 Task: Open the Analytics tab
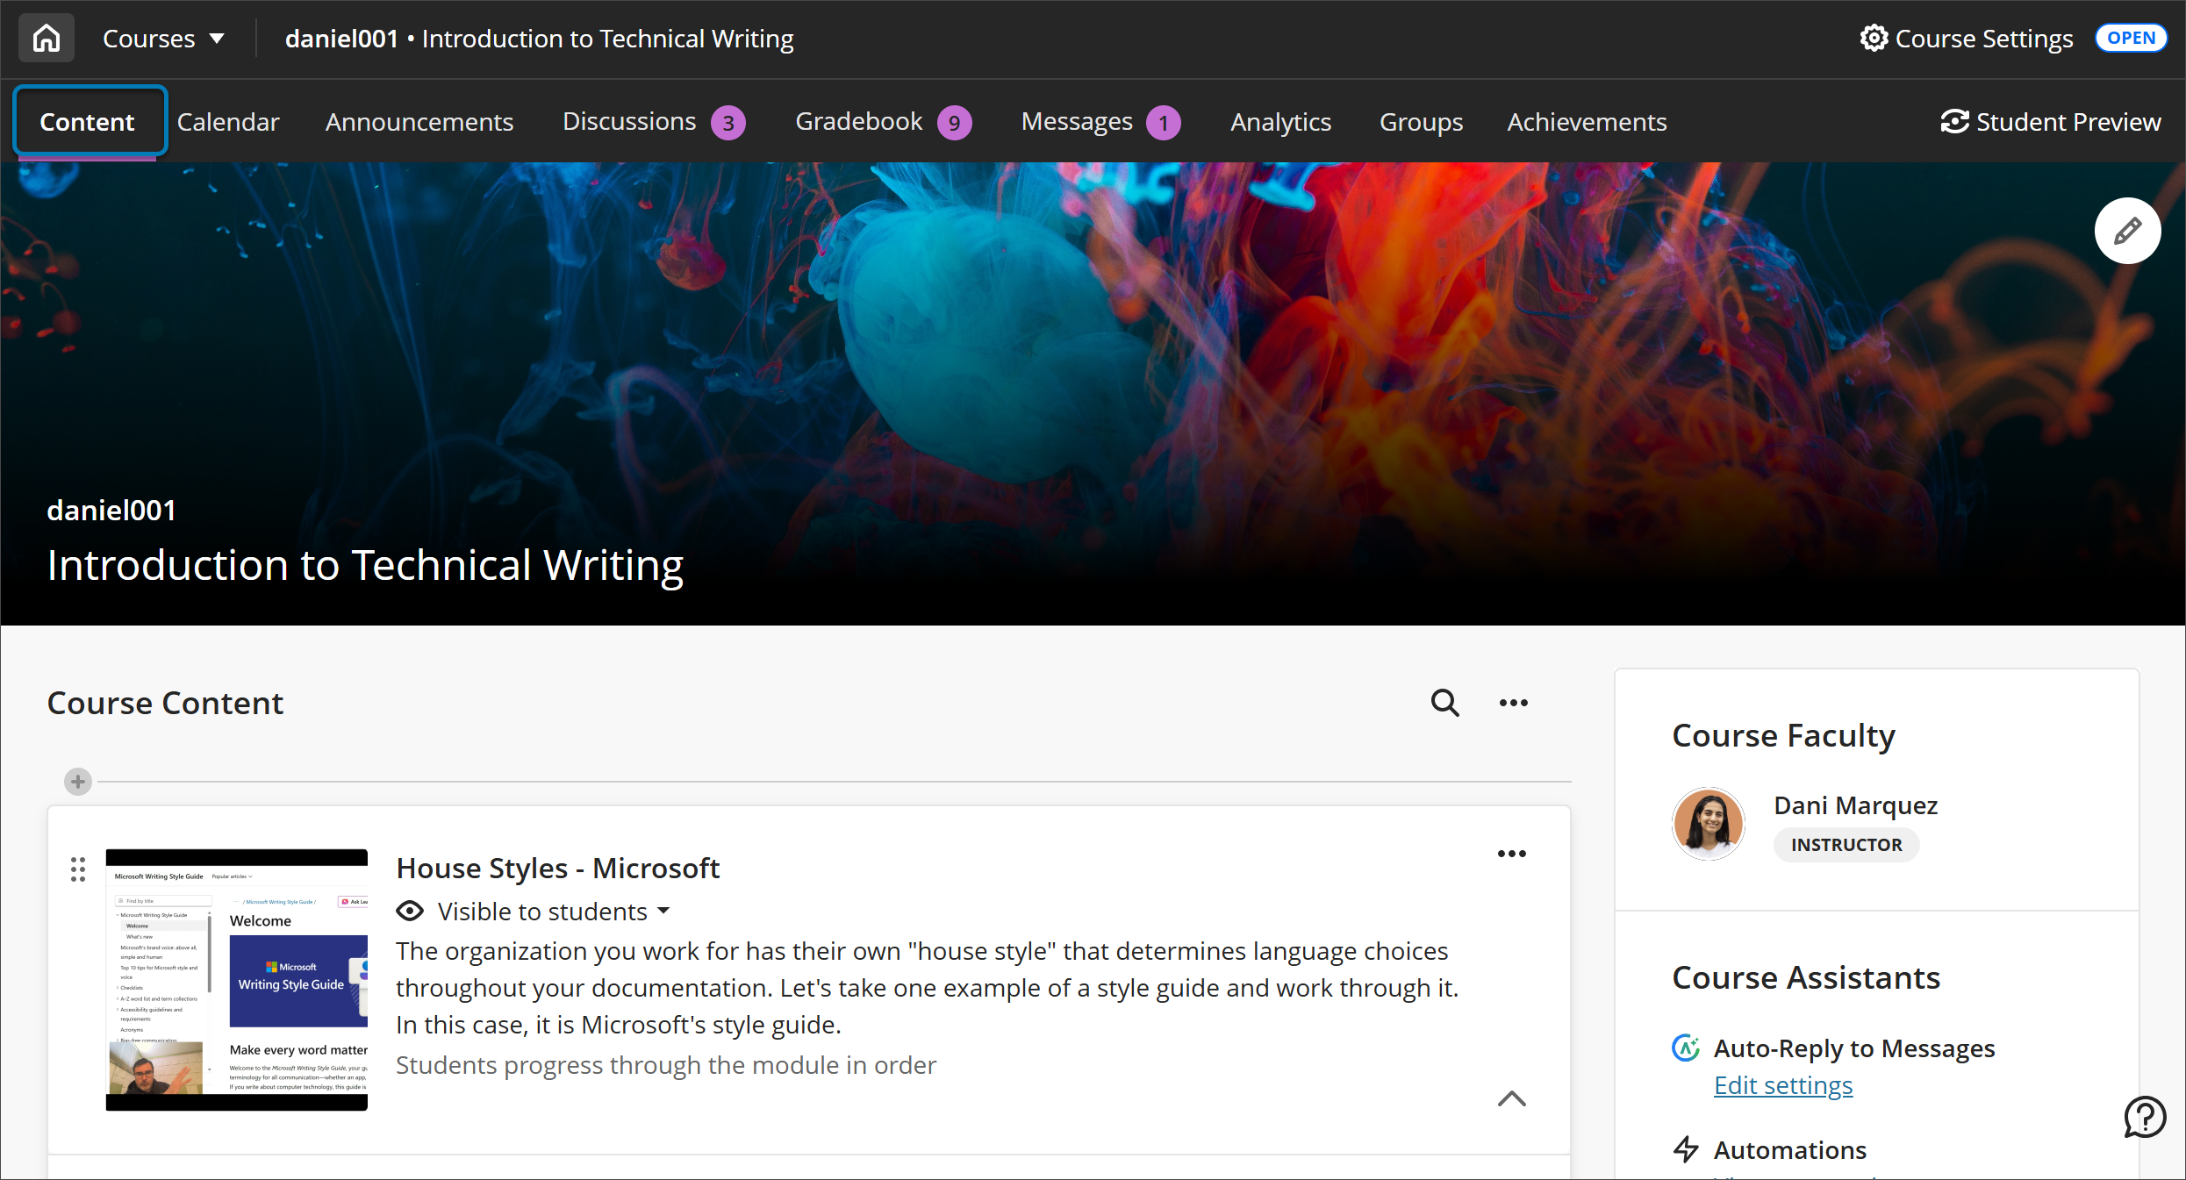1280,122
